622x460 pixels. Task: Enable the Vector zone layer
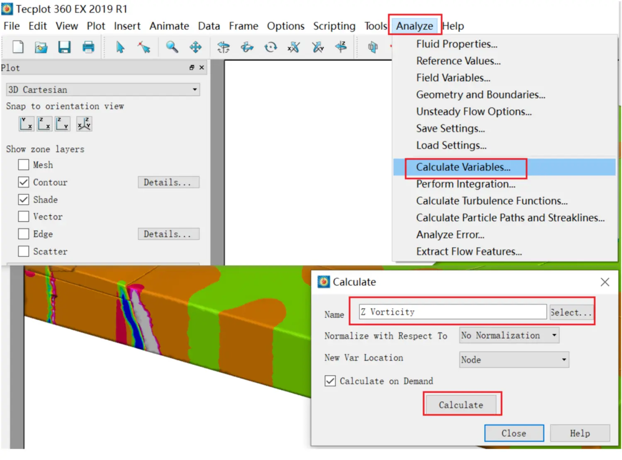click(x=24, y=217)
